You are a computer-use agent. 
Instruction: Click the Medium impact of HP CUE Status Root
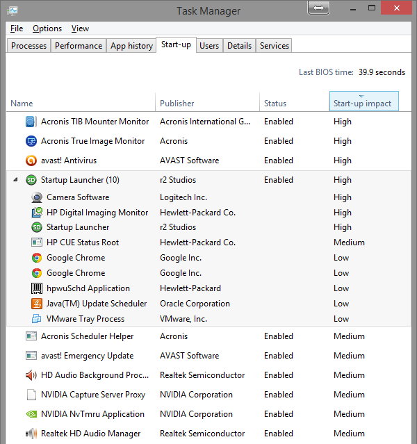coord(350,242)
